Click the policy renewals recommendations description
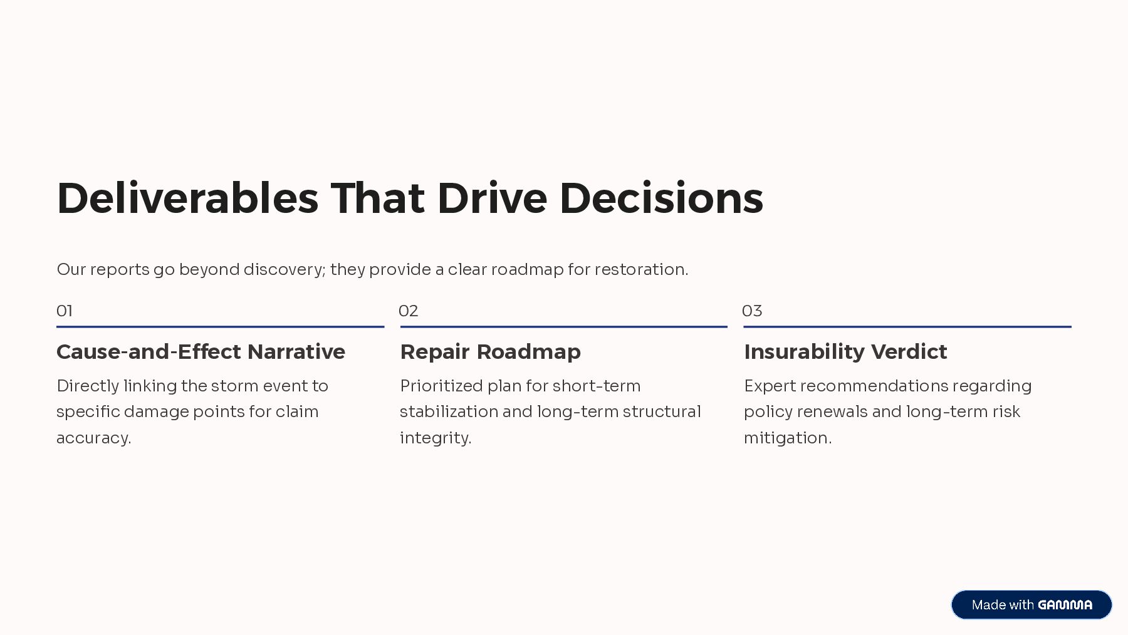Image resolution: width=1128 pixels, height=635 pixels. tap(887, 411)
